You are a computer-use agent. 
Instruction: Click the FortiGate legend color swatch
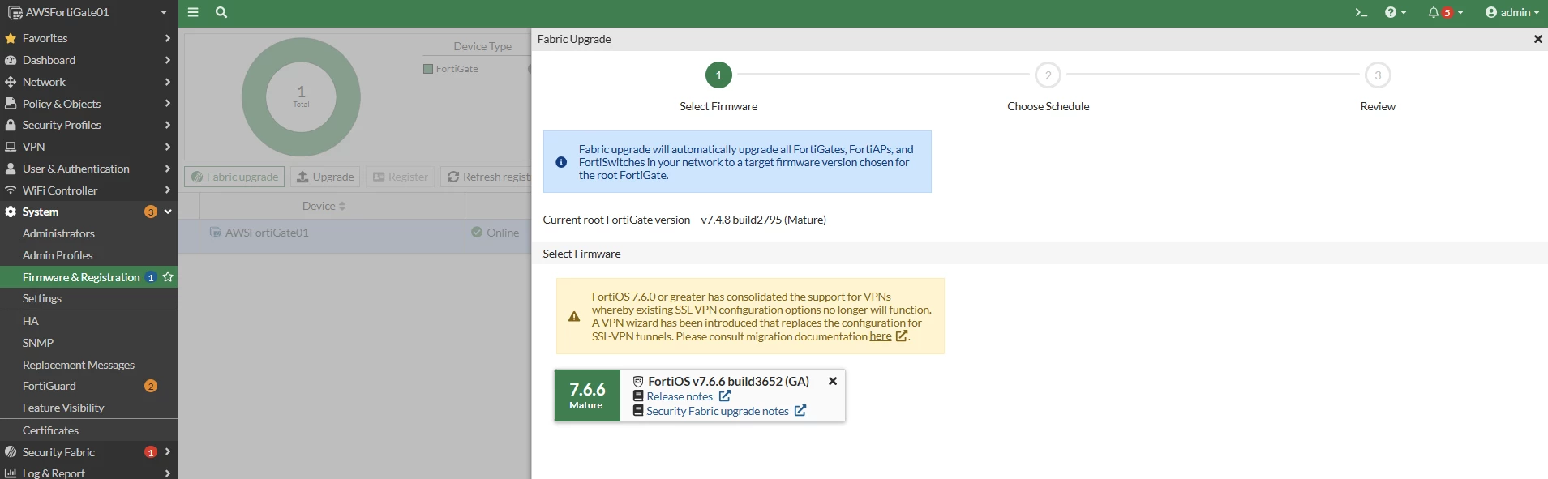[428, 69]
